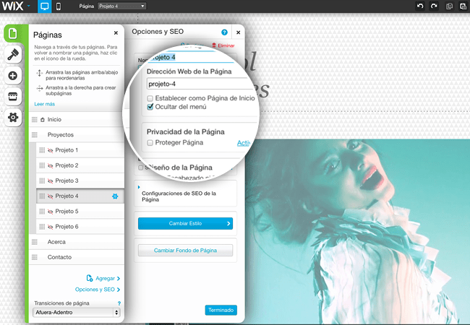Click the paste icon in top bar
The image size is (470, 325).
point(463,6)
